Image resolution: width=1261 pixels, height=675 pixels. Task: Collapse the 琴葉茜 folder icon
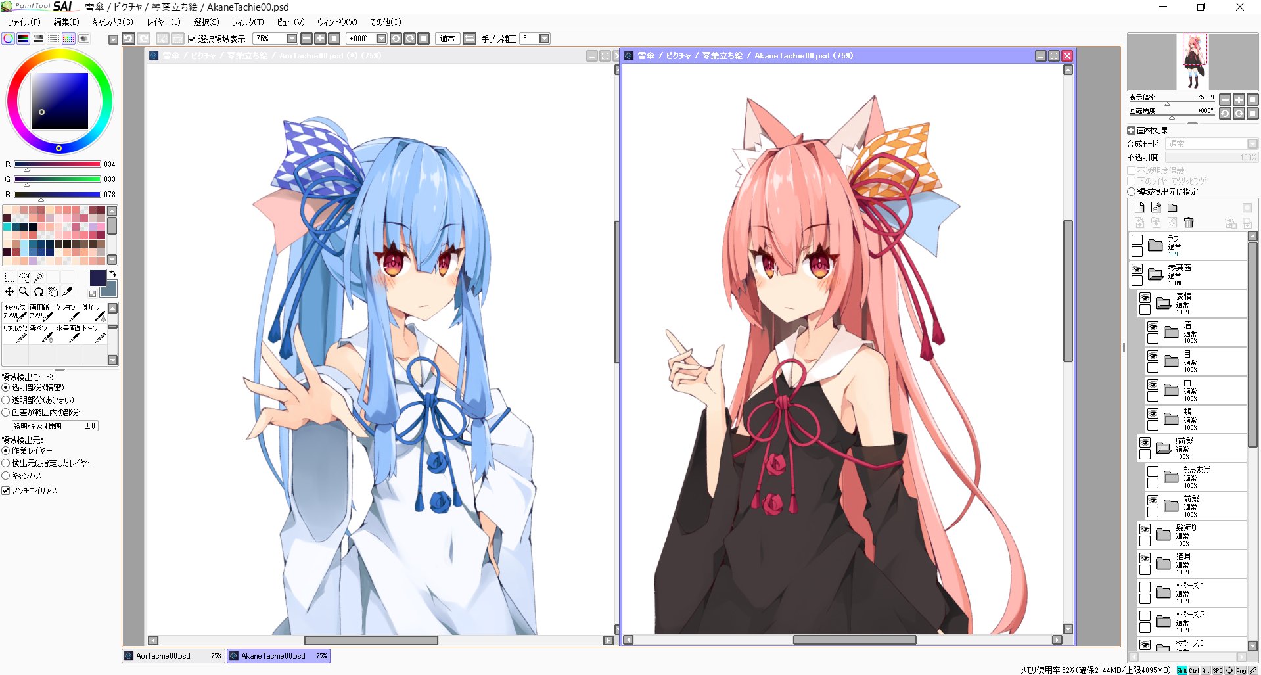pyautogui.click(x=1156, y=275)
